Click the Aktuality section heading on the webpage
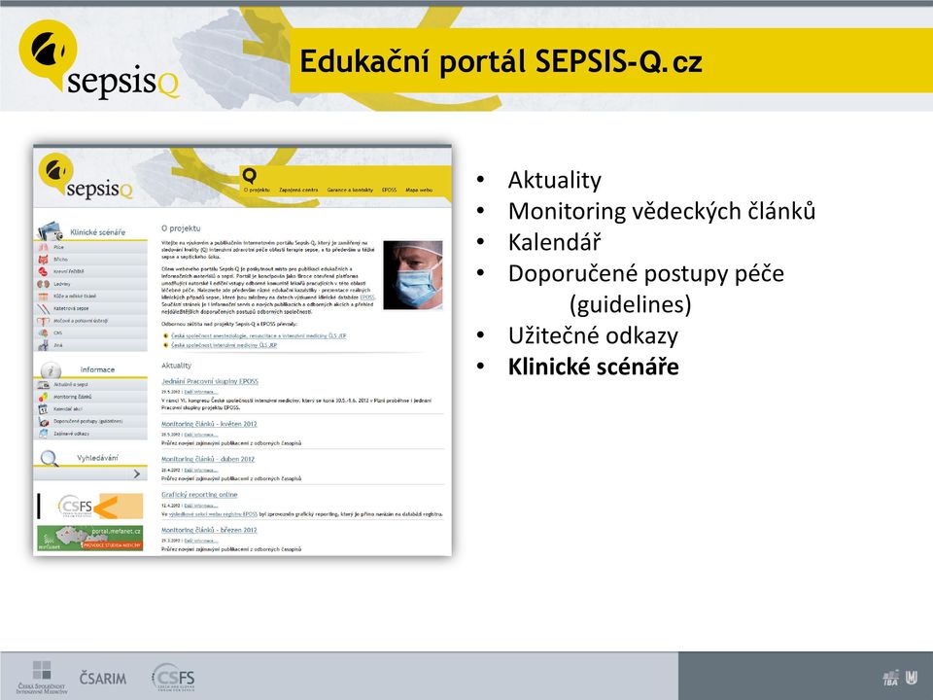The image size is (933, 700). 176,366
